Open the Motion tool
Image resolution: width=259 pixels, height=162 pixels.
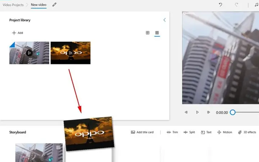click(224, 132)
